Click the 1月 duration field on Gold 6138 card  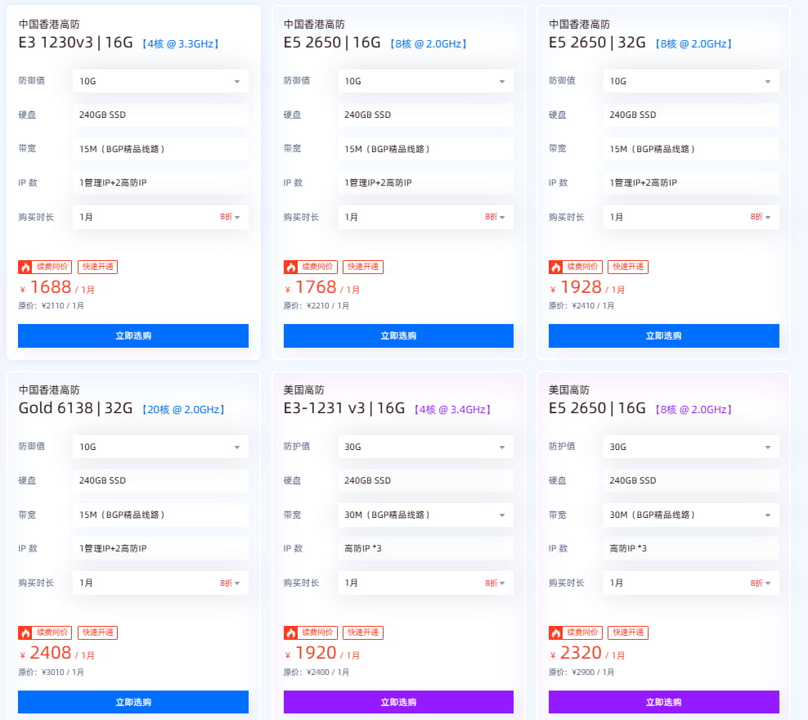click(x=98, y=583)
